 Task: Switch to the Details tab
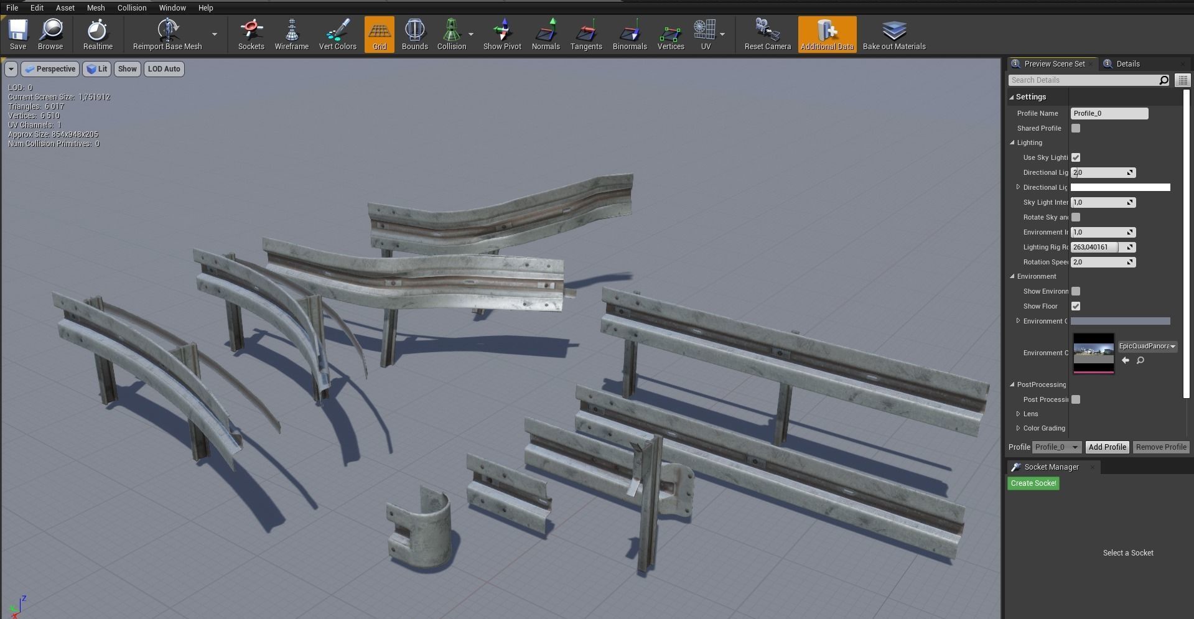[1128, 64]
